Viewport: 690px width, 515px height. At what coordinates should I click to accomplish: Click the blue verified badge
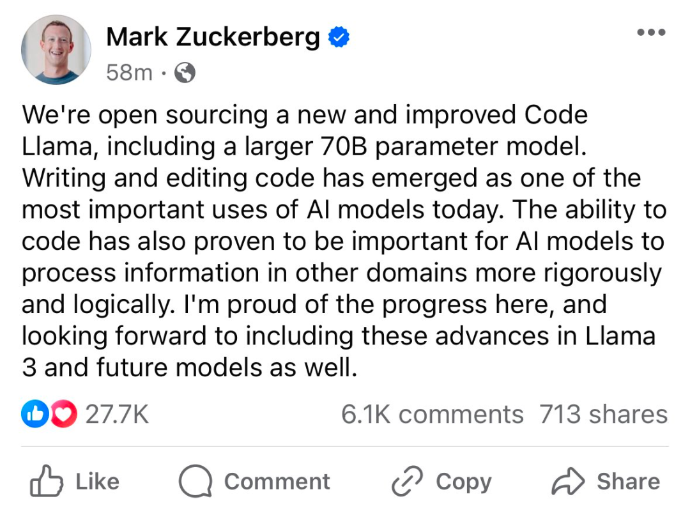[x=339, y=38]
